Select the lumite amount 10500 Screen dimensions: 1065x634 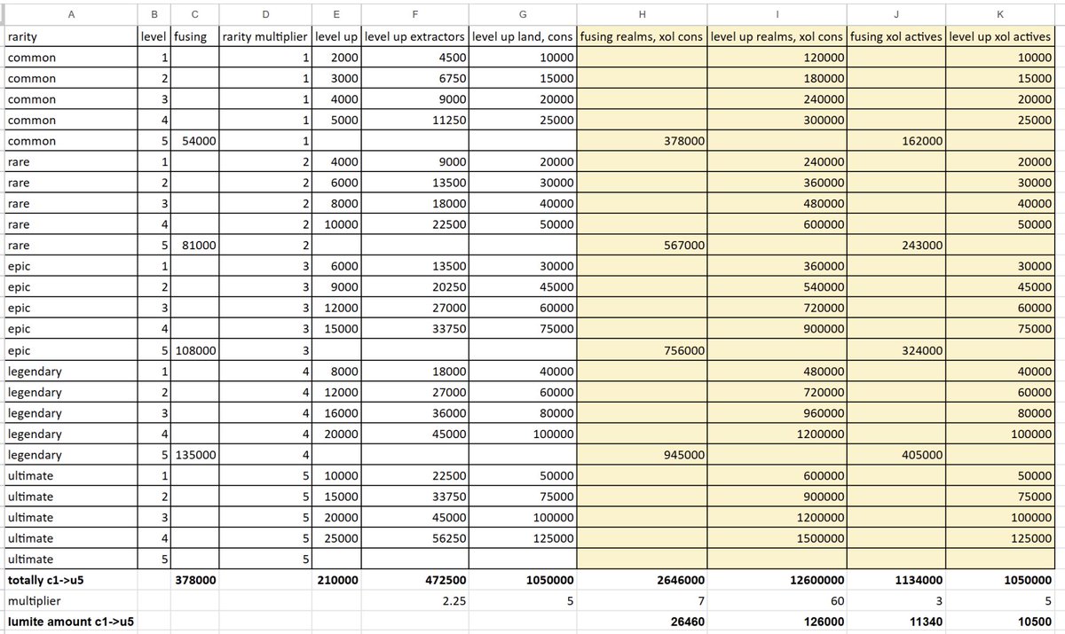point(1002,622)
